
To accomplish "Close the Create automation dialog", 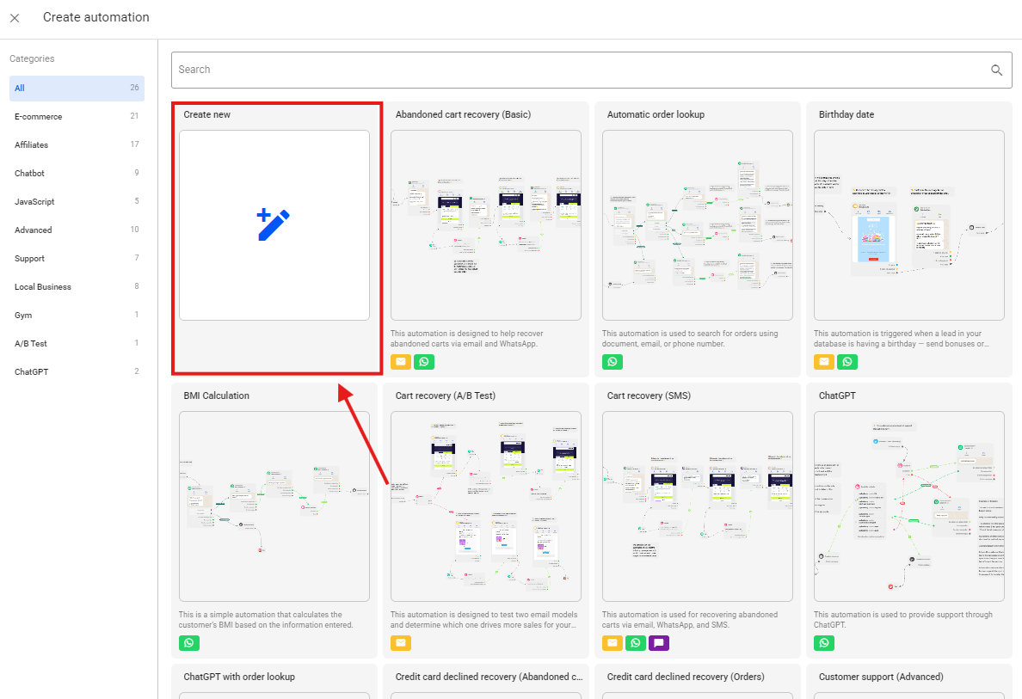I will (x=15, y=18).
